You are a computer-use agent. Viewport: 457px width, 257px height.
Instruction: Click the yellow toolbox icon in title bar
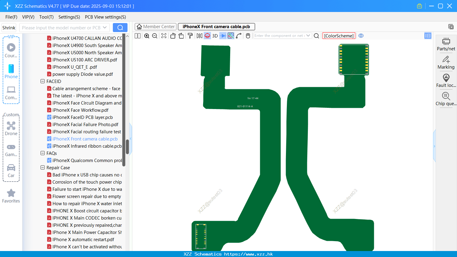419,6
